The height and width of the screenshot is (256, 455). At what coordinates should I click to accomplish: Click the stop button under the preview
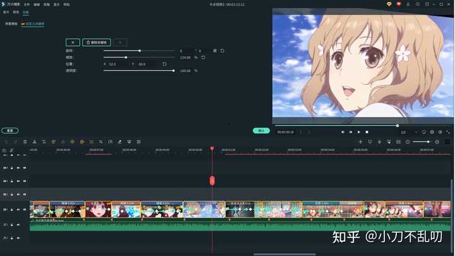pos(367,132)
